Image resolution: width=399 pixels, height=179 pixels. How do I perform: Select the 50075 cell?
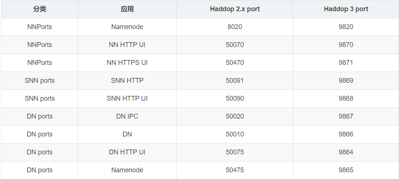click(x=235, y=152)
